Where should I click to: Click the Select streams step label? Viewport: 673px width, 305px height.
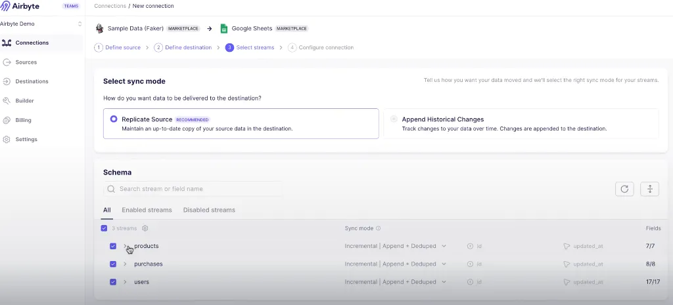(255, 47)
